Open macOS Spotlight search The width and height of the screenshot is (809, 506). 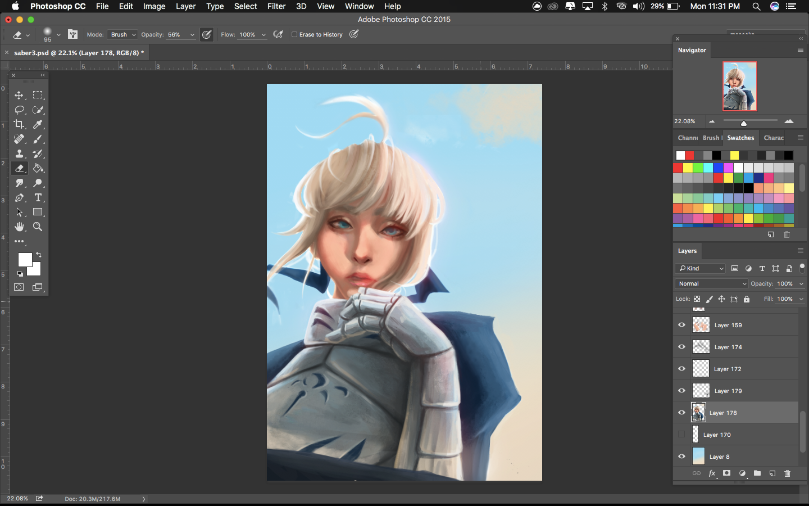(757, 6)
